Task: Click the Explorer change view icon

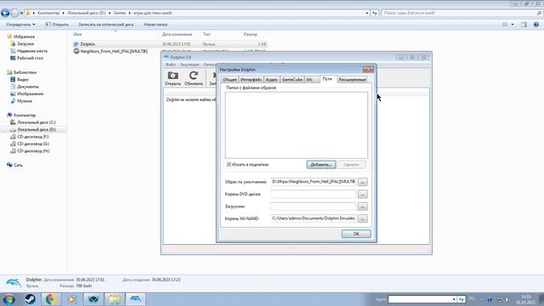Action: (505, 25)
